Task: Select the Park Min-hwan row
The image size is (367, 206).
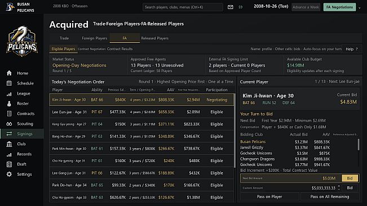Action: [x=142, y=149]
